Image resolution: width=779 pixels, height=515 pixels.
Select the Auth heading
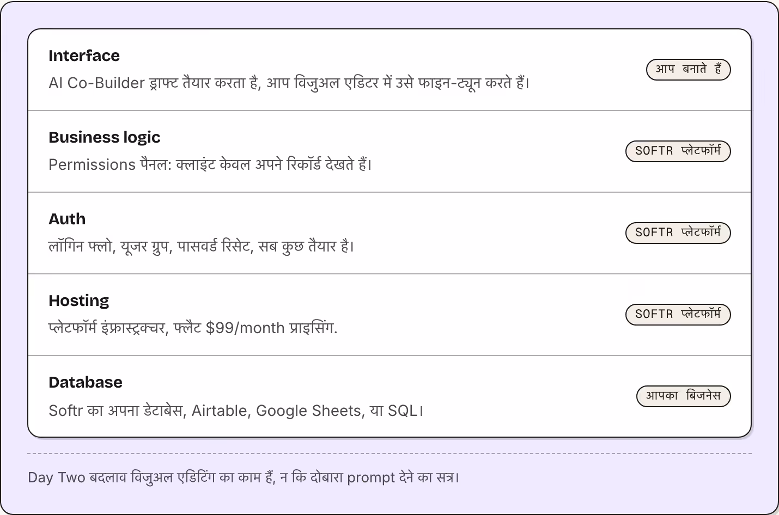click(x=67, y=219)
